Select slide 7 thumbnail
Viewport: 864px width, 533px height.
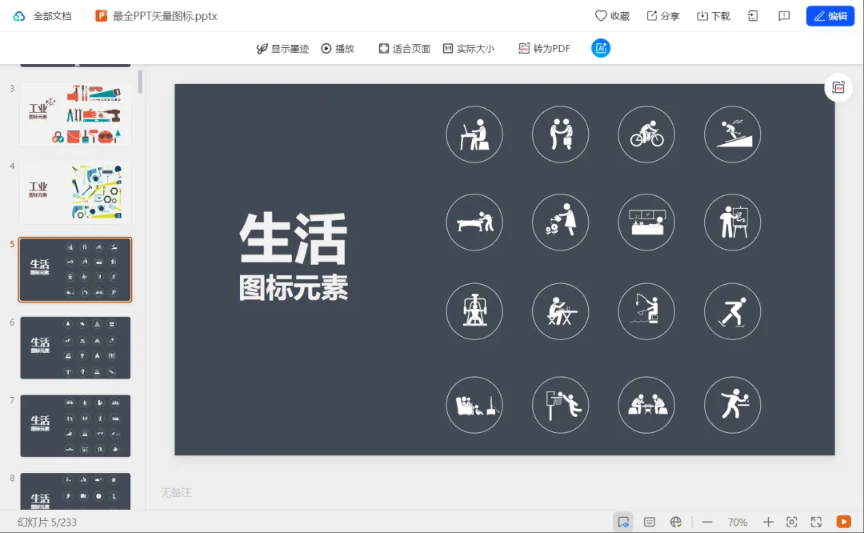(x=75, y=426)
